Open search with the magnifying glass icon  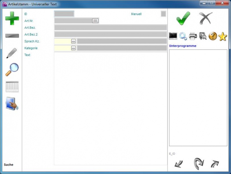click(12, 70)
